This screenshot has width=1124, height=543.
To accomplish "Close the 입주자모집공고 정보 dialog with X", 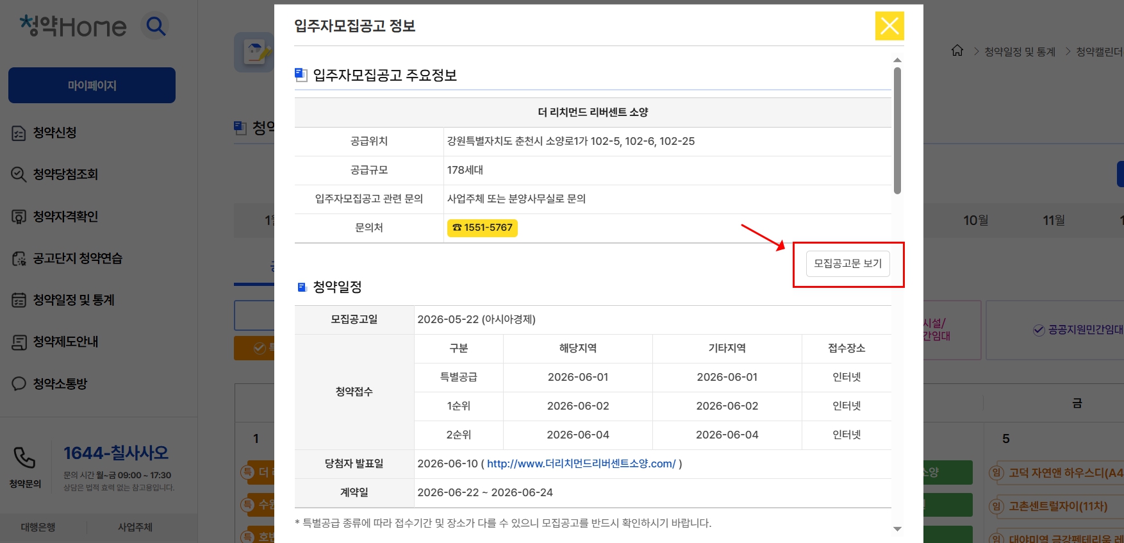I will pos(889,26).
